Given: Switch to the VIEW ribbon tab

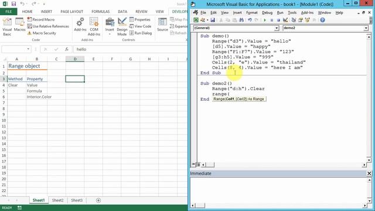Looking at the screenshot, I should [x=160, y=12].
